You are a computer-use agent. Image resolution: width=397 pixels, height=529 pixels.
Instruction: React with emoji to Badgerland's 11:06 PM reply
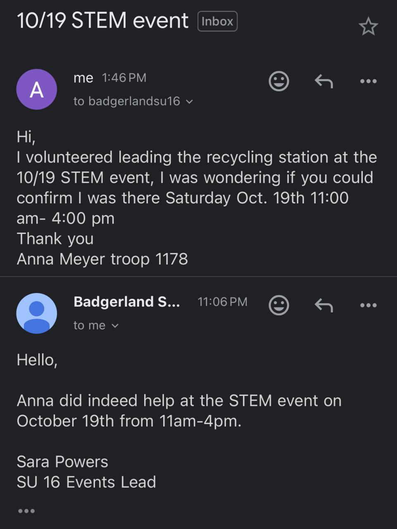click(x=279, y=305)
